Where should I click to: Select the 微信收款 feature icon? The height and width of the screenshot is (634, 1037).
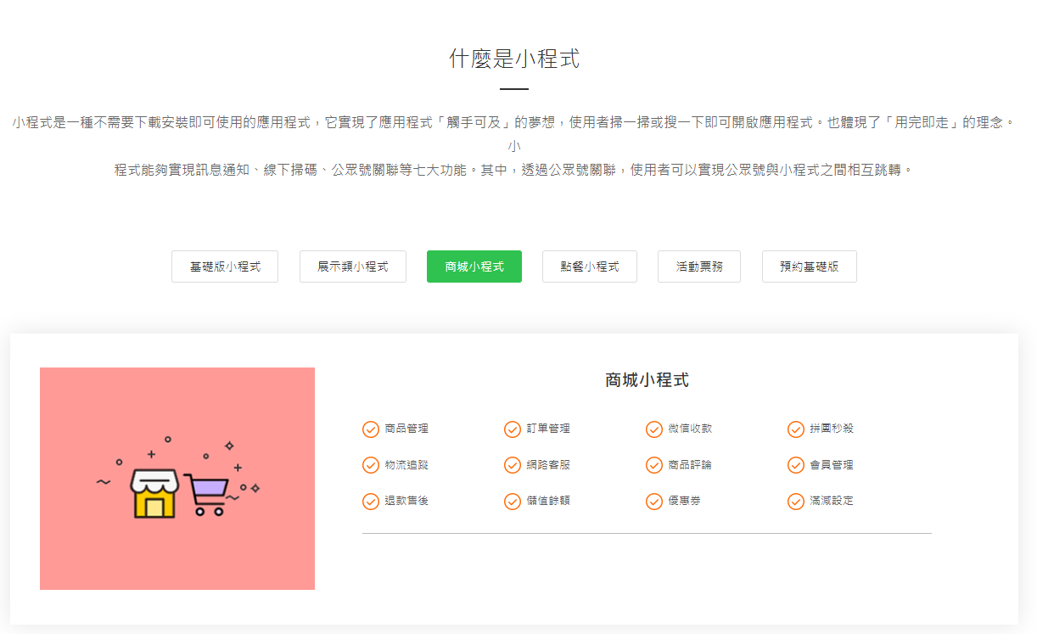[653, 429]
